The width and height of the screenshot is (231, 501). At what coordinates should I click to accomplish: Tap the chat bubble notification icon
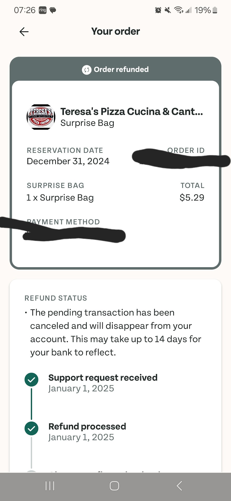[53, 10]
